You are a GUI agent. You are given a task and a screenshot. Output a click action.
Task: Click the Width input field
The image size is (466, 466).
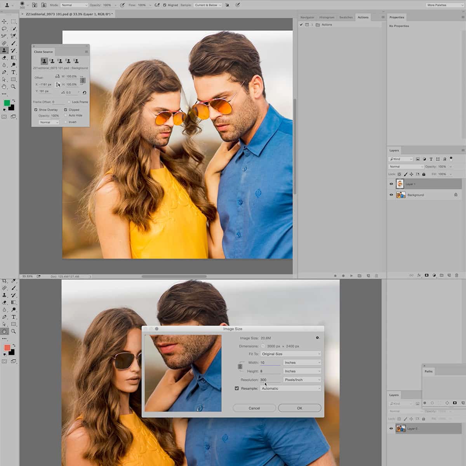pos(270,363)
